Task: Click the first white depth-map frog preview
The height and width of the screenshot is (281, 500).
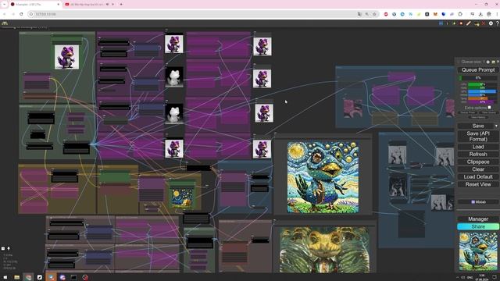Action: tap(173, 76)
